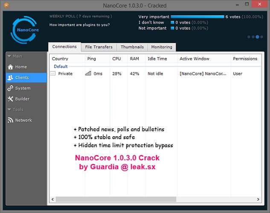Open the Thumbnails tab
The image size is (270, 213).
tap(132, 47)
